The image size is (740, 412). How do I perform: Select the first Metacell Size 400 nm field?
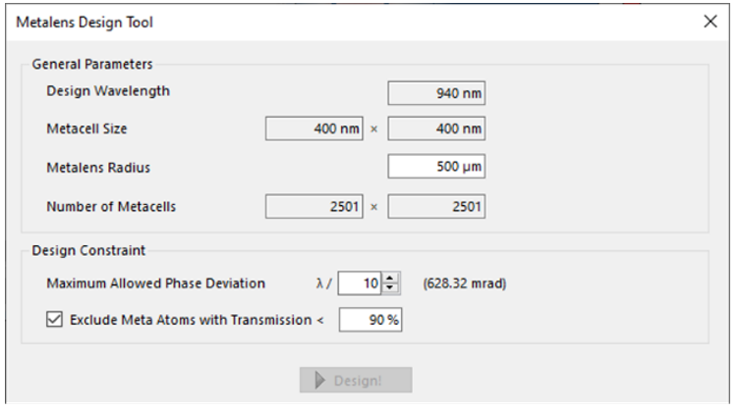pyautogui.click(x=314, y=129)
